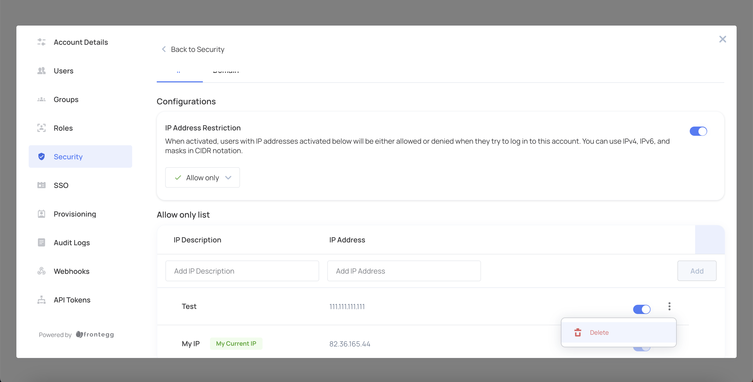The width and height of the screenshot is (753, 382).
Task: Open the Allow only dropdown
Action: tap(202, 177)
